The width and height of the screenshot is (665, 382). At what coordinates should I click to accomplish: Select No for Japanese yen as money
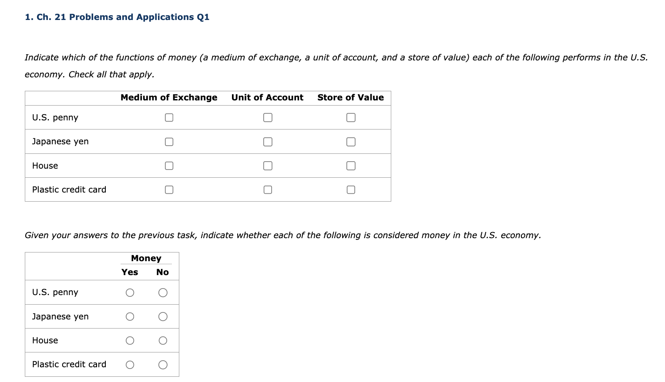pyautogui.click(x=163, y=316)
